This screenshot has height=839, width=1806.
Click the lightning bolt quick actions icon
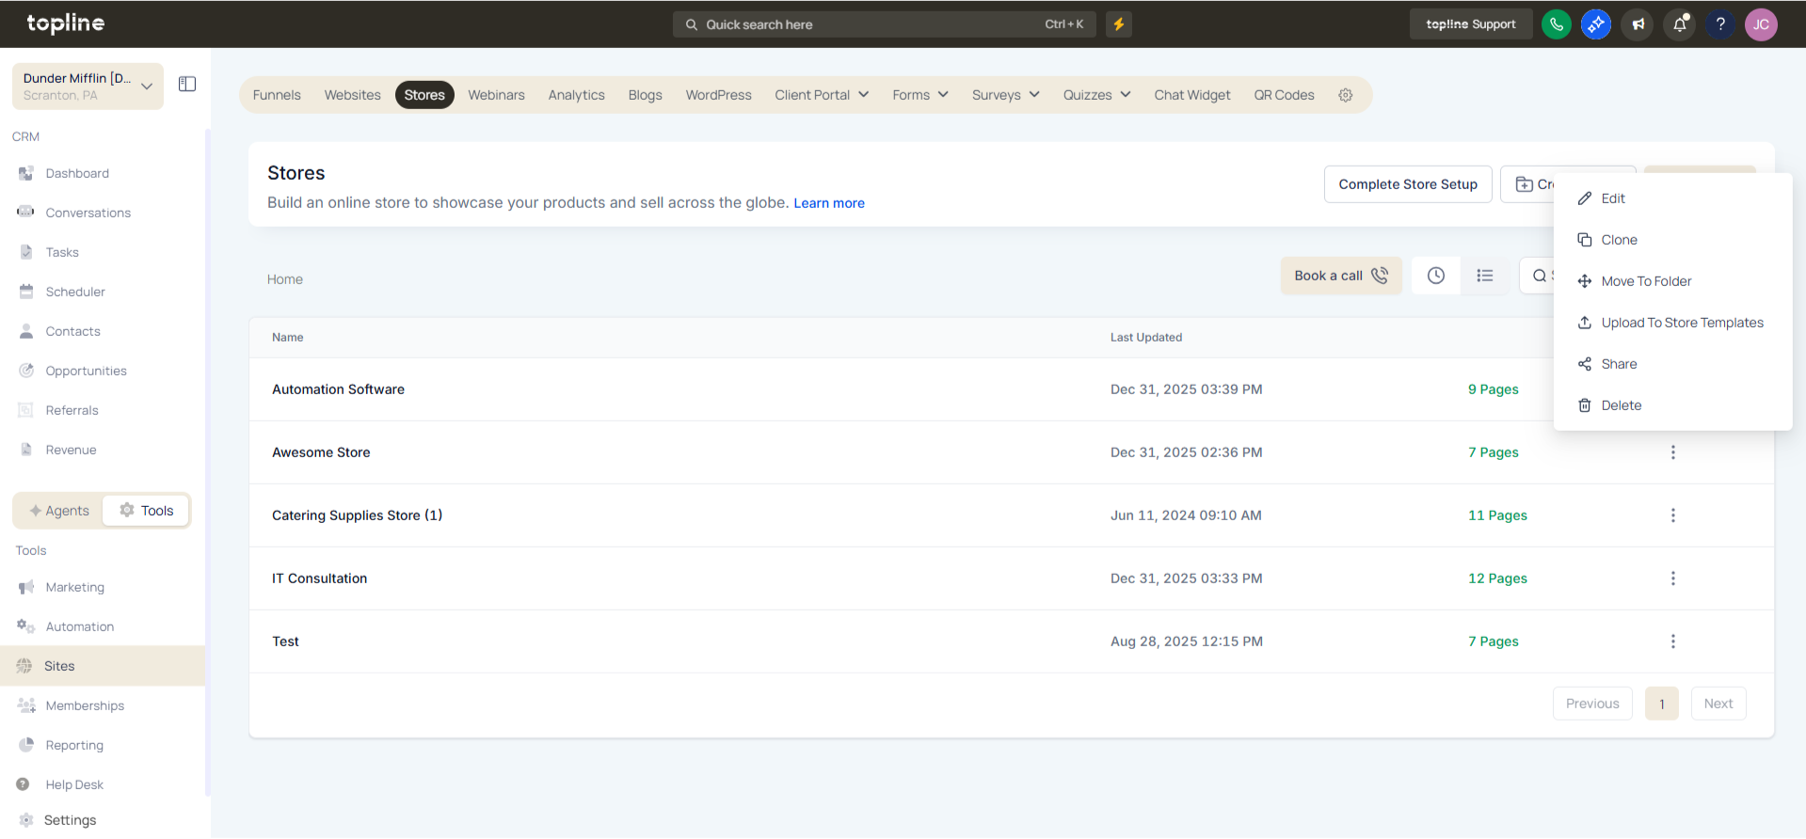(1118, 24)
